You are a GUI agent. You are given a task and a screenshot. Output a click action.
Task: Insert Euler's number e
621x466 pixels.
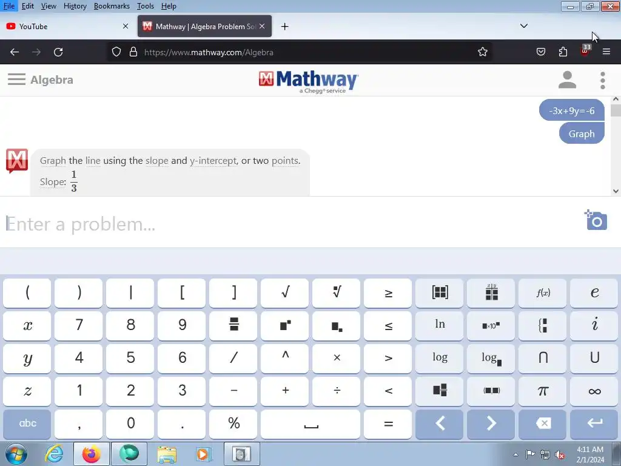click(594, 293)
